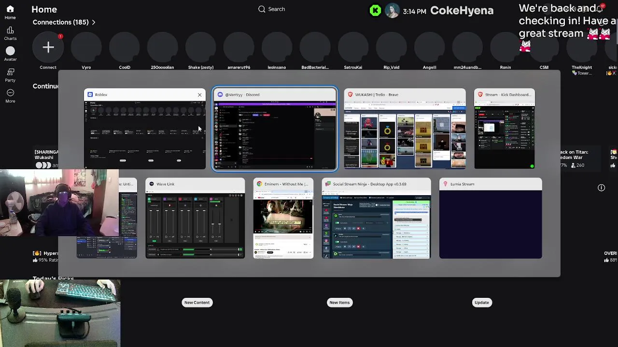
Task: Expand Connections (185) chevron
Action: click(94, 22)
